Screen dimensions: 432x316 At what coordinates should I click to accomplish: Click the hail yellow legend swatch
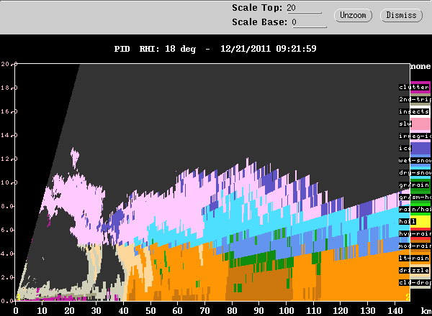pyautogui.click(x=420, y=221)
